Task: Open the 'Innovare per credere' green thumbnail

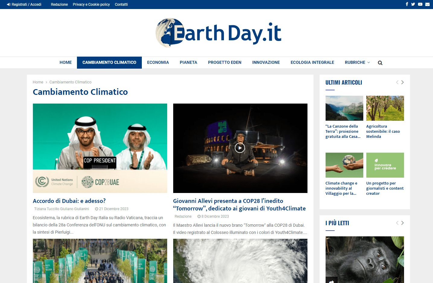Action: click(385, 165)
